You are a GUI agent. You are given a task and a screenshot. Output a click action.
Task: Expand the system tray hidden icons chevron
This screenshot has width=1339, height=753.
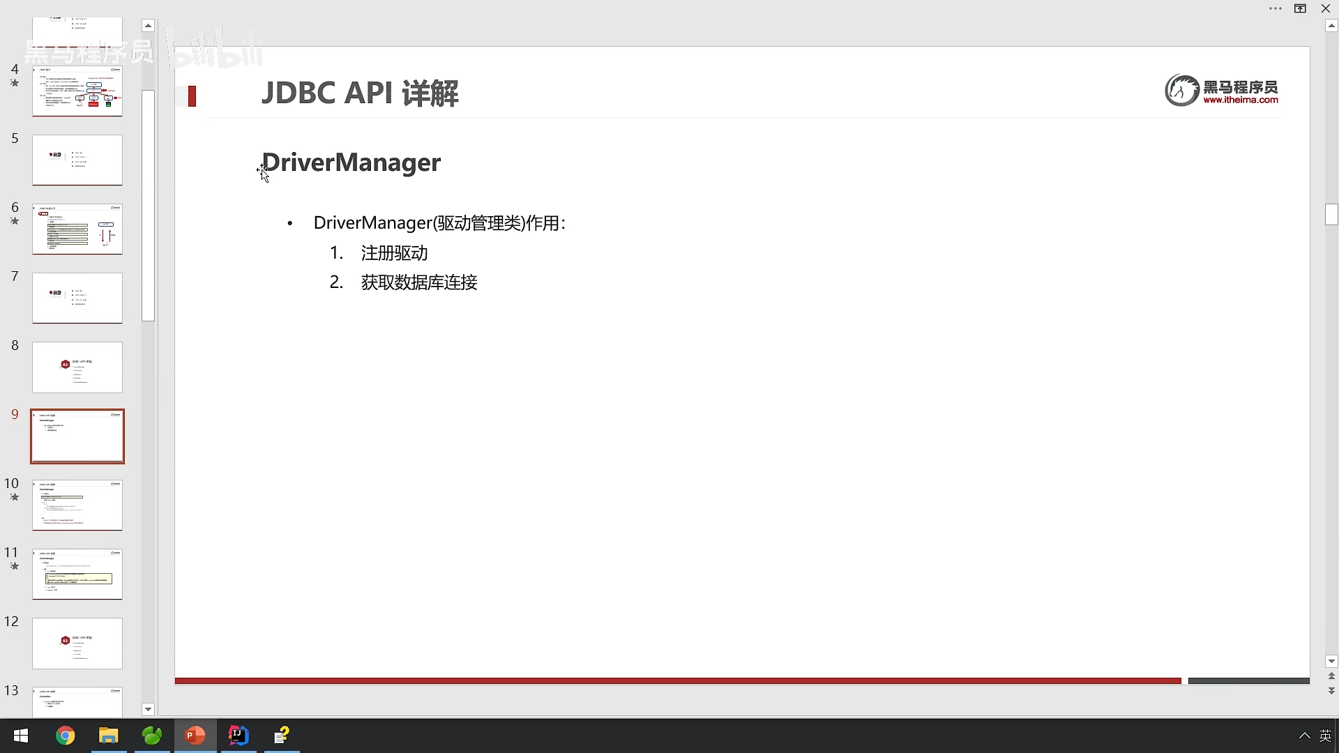point(1304,736)
